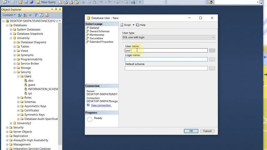The width and height of the screenshot is (267, 150).
Task: Expand the Roles folder
Action: [x=18, y=97]
